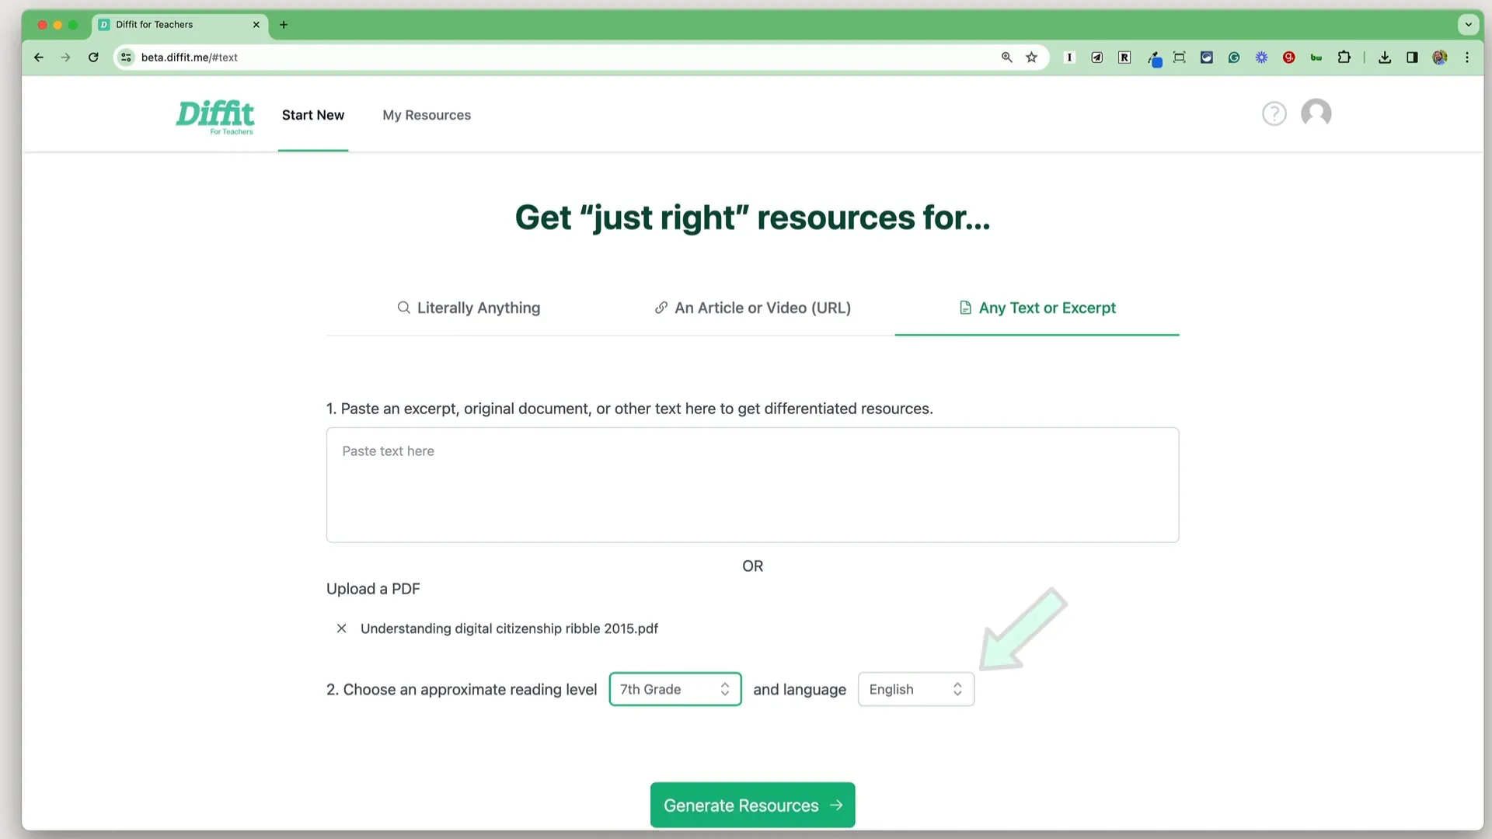Click the Upload a PDF label

pyautogui.click(x=373, y=589)
